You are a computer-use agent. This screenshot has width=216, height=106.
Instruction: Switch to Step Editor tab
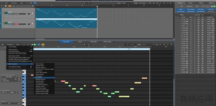click(94, 42)
